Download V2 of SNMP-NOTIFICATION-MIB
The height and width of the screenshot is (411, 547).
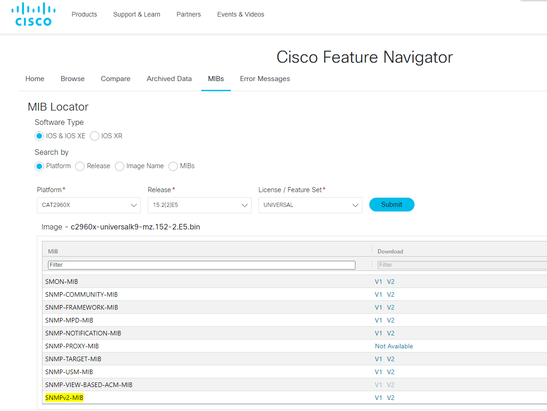point(391,333)
